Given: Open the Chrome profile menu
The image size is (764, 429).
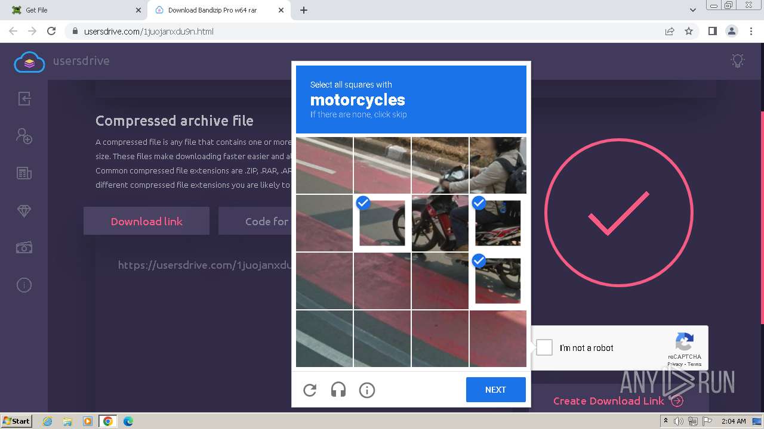Looking at the screenshot, I should pos(731,32).
